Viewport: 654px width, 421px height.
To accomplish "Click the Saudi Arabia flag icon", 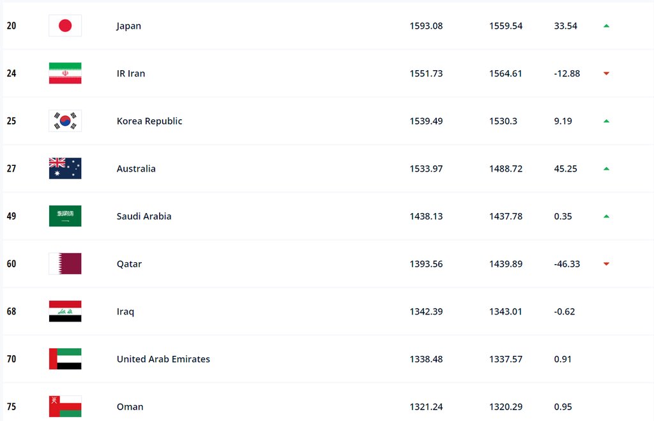I will click(65, 216).
